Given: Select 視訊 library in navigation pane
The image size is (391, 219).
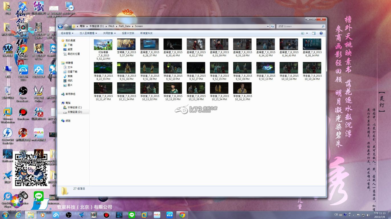Looking at the screenshot, I should (68, 81).
